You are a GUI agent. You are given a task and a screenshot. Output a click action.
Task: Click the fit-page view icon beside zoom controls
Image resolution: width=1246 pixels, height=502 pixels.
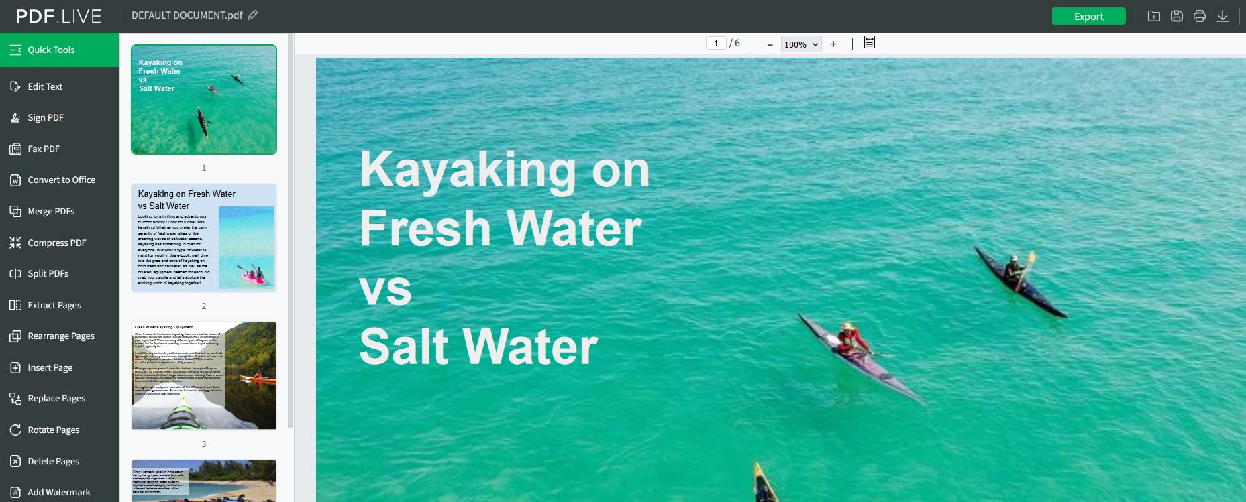pos(869,43)
